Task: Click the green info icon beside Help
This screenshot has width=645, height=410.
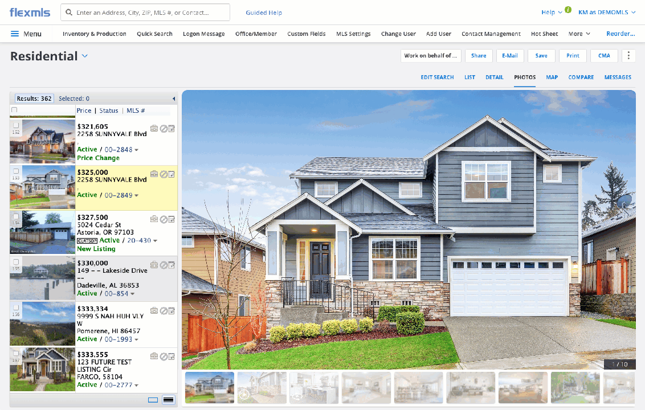Action: 567,10
